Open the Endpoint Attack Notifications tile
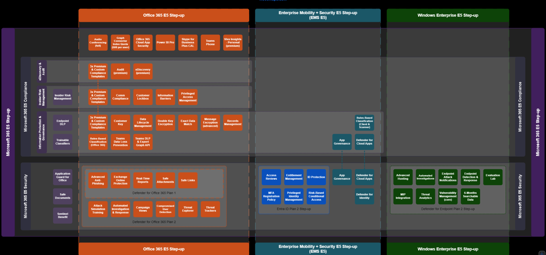The image size is (546, 255). (448, 177)
